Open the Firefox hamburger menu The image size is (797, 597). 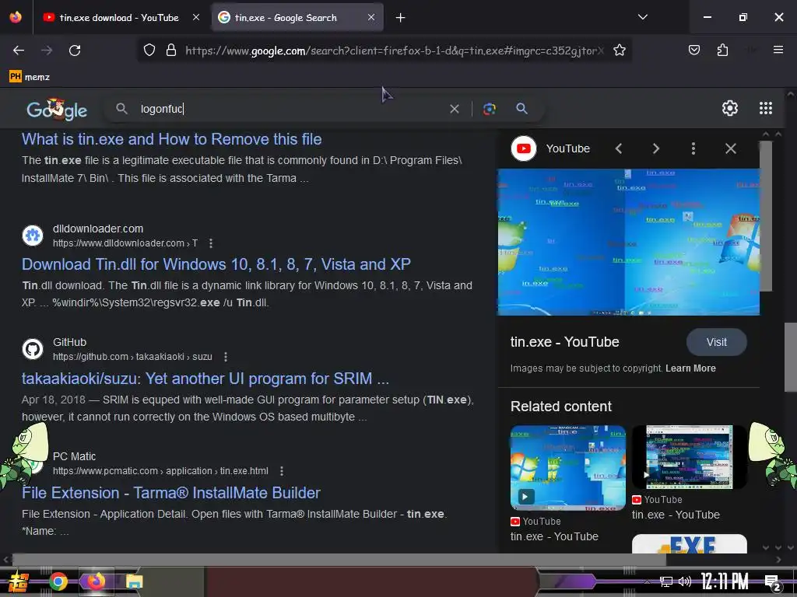[778, 50]
